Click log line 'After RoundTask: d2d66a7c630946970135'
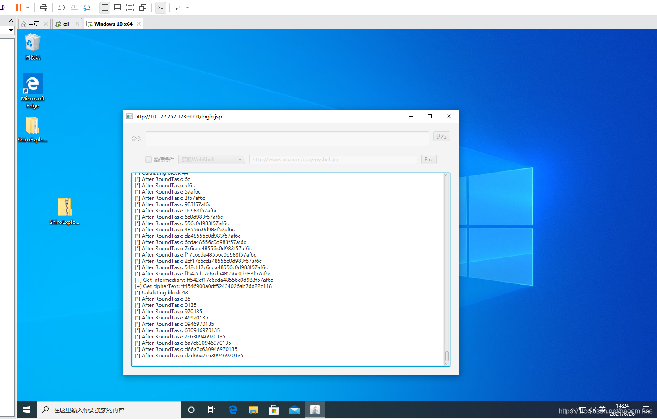Viewport: 657px width, 419px height. click(189, 356)
